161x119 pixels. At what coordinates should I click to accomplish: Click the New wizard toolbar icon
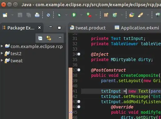(5, 15)
